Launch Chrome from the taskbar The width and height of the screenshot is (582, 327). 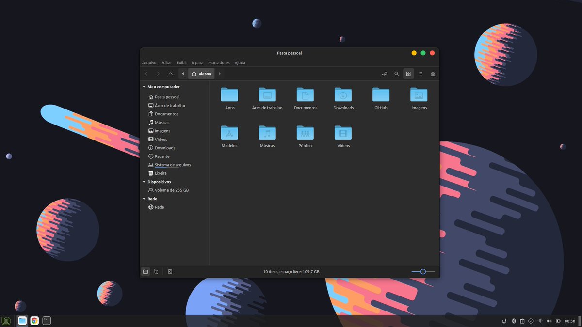pyautogui.click(x=34, y=321)
